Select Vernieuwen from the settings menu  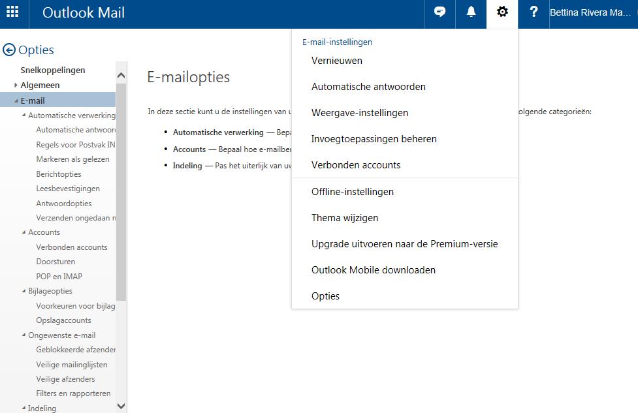337,61
